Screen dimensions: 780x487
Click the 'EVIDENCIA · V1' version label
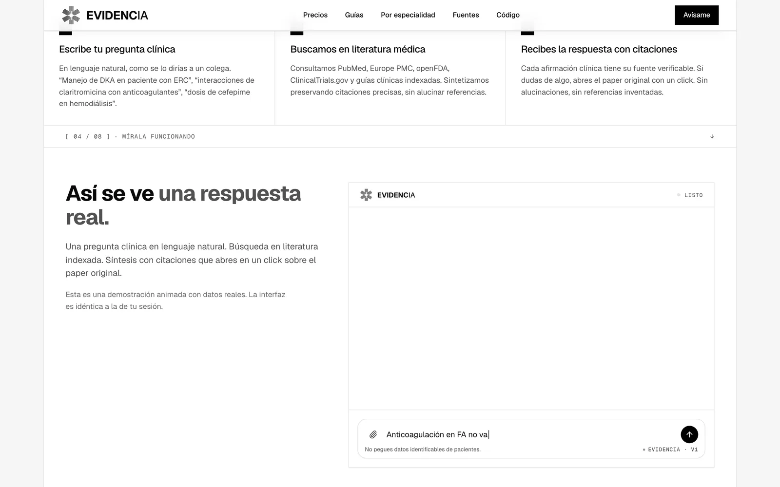pos(670,450)
